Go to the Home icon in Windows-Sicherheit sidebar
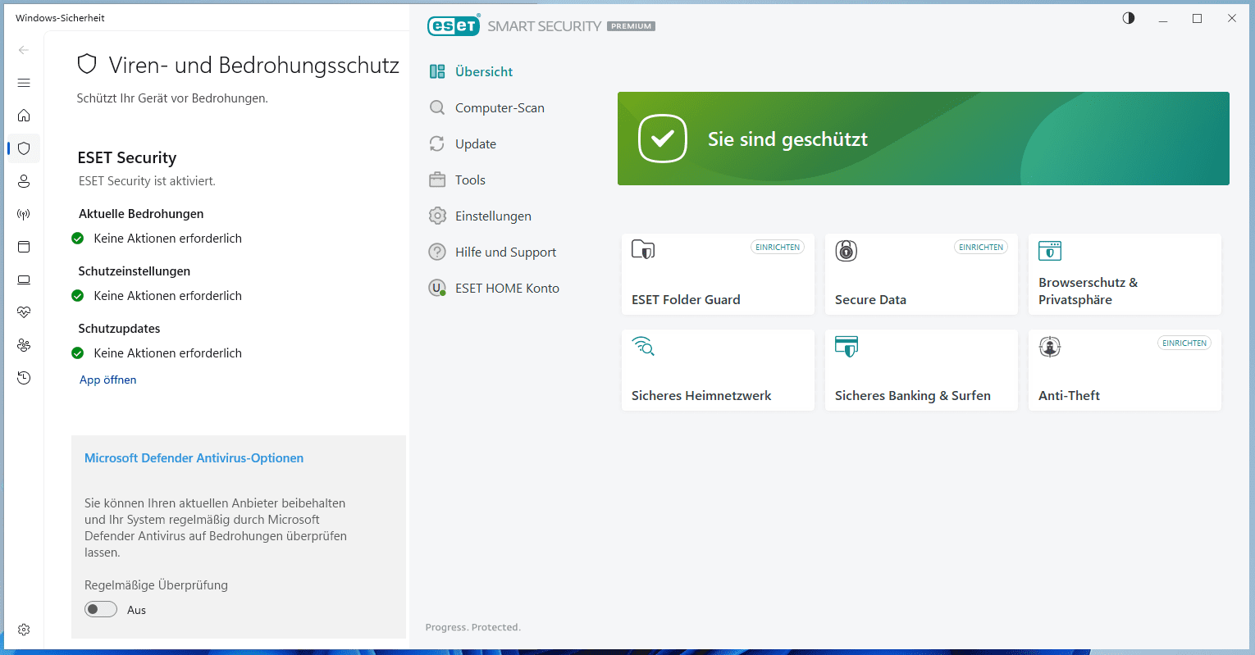 [x=24, y=116]
